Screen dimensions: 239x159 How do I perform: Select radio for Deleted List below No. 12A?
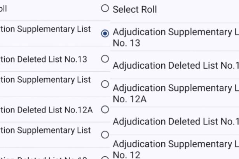click(105, 109)
